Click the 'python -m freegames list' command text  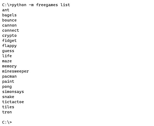41,5
